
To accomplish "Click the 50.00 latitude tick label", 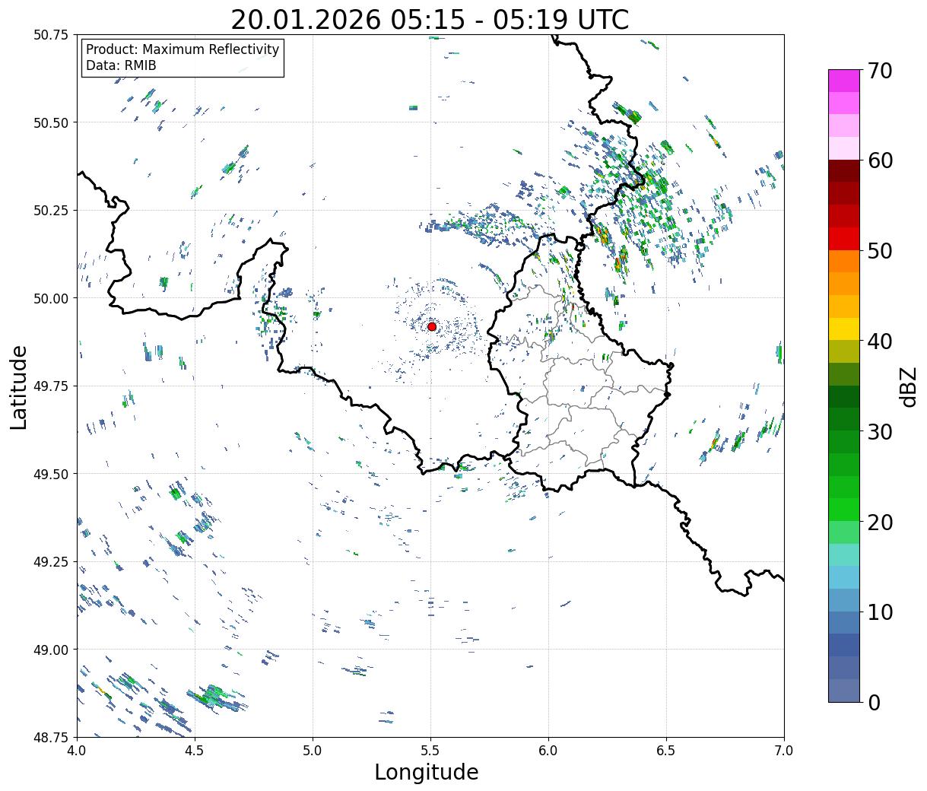I will click(51, 298).
